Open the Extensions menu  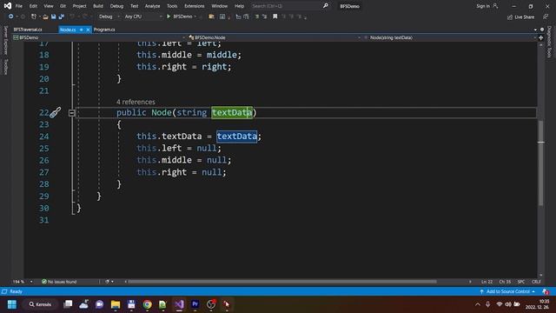coord(195,6)
